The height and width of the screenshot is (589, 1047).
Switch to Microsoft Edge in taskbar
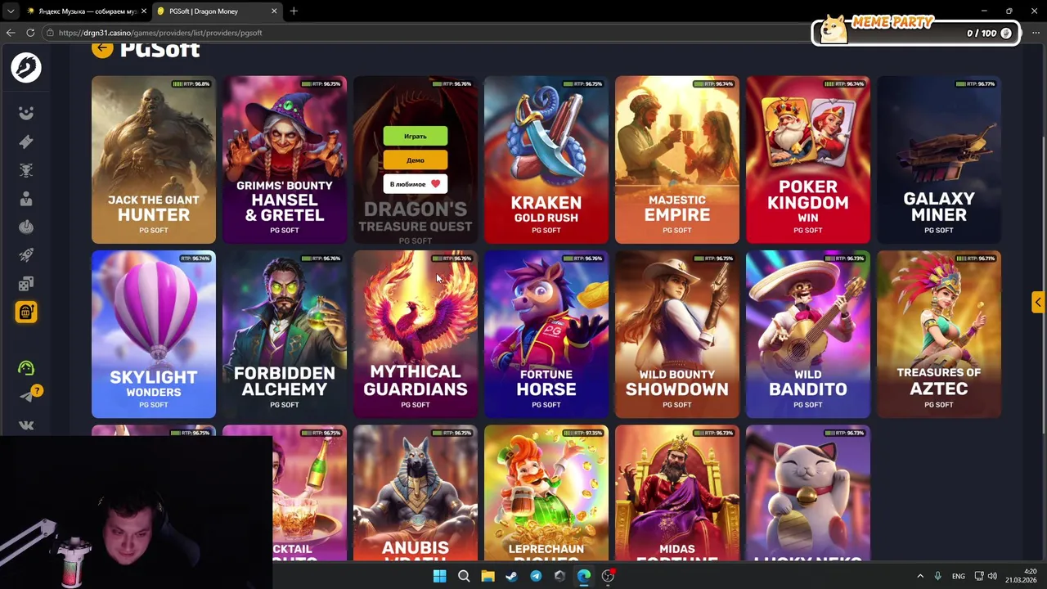click(584, 576)
